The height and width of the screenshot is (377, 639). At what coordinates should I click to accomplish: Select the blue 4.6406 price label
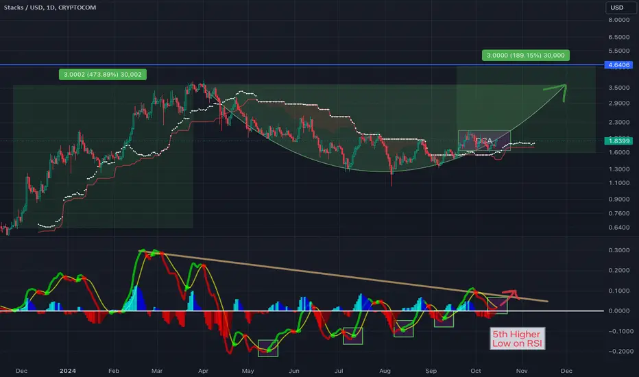(618, 65)
